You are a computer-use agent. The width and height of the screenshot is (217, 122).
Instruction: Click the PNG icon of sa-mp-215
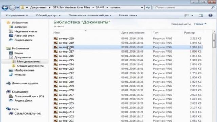56,60
